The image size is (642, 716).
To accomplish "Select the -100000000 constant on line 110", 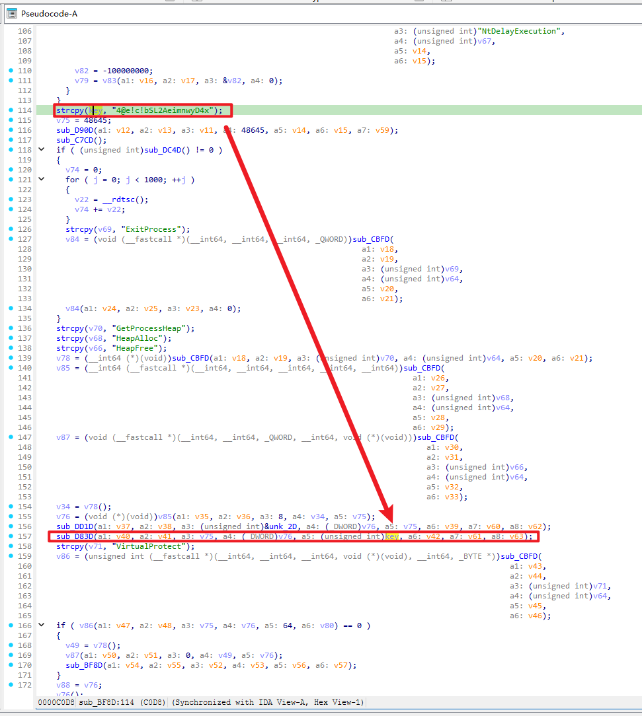I will (x=126, y=71).
